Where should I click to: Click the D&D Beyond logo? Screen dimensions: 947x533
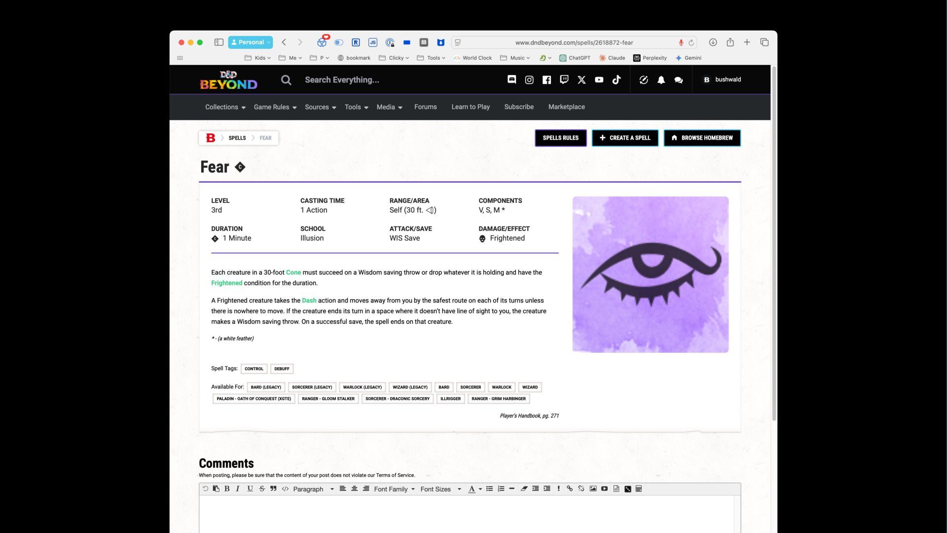pyautogui.click(x=228, y=80)
